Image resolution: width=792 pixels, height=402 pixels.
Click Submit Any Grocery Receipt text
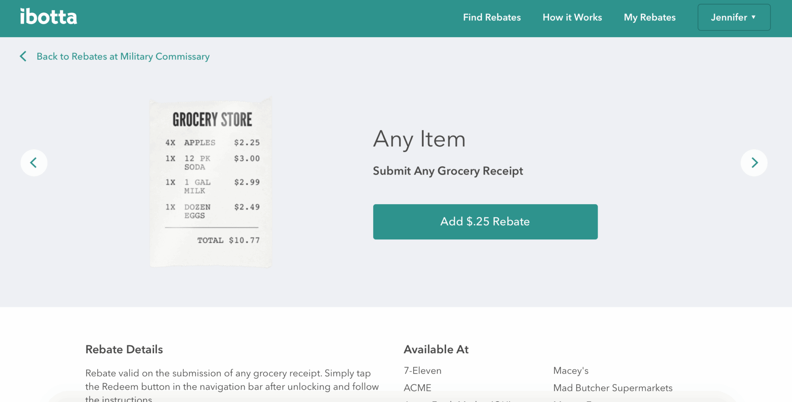tap(448, 171)
